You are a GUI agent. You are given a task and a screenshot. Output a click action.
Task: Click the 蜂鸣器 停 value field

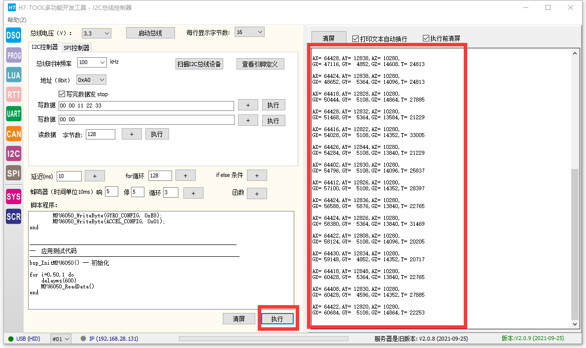138,192
